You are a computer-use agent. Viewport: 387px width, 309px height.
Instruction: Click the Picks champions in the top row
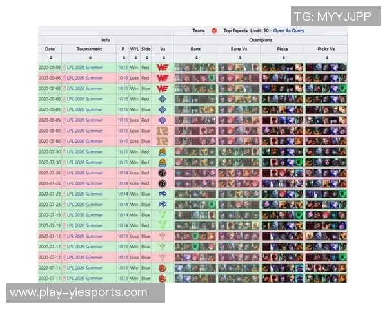click(x=282, y=68)
